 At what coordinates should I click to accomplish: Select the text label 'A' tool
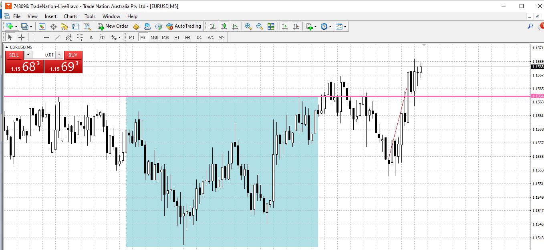tap(91, 37)
